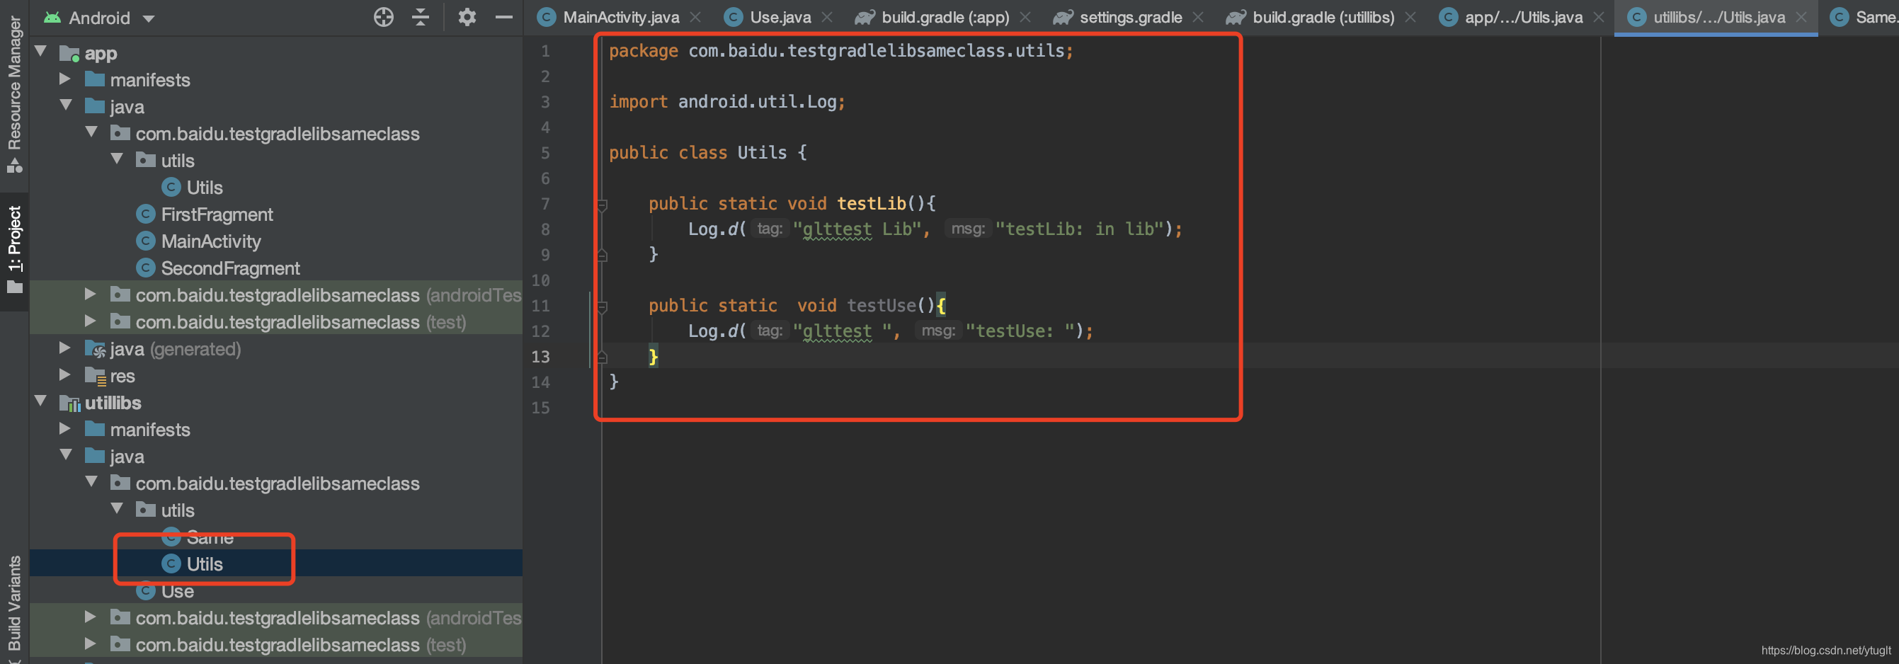This screenshot has height=664, width=1899.
Task: Collapse the utils package under app
Action: pyautogui.click(x=117, y=159)
